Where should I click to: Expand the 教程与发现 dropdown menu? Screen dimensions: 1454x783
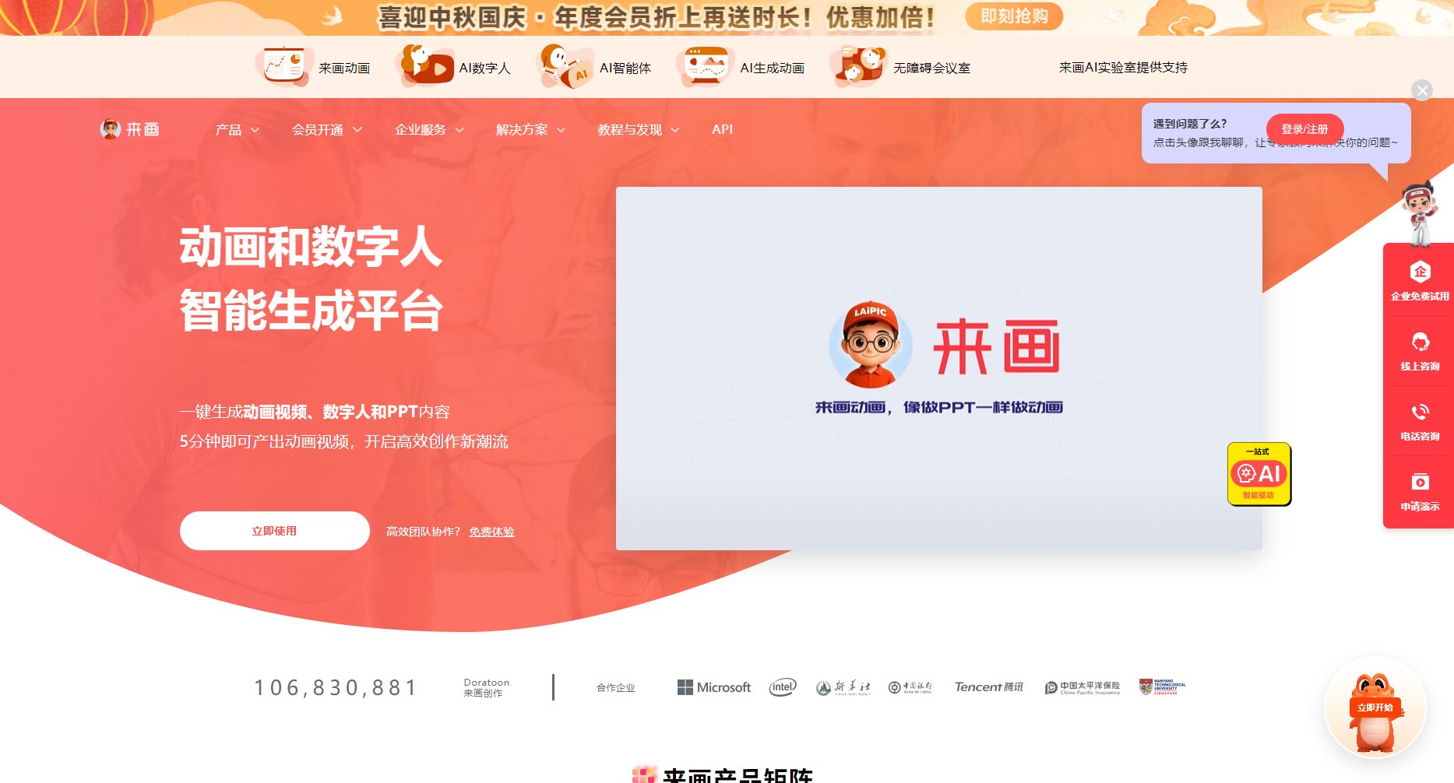(x=639, y=130)
